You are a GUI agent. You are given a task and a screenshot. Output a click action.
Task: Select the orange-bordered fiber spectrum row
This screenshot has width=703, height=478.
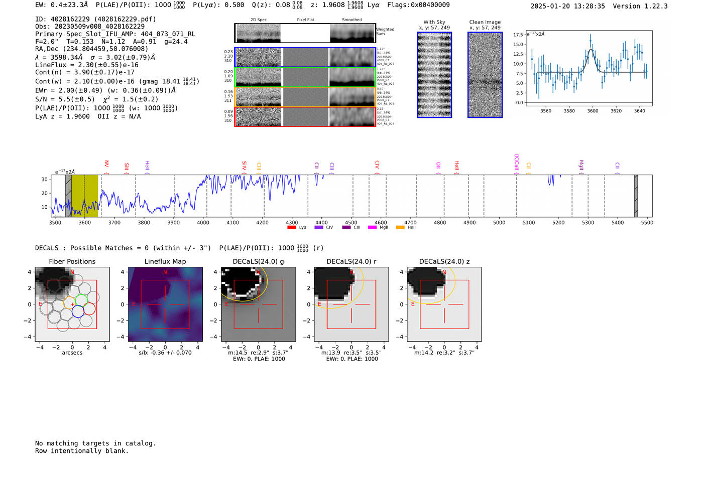click(305, 97)
